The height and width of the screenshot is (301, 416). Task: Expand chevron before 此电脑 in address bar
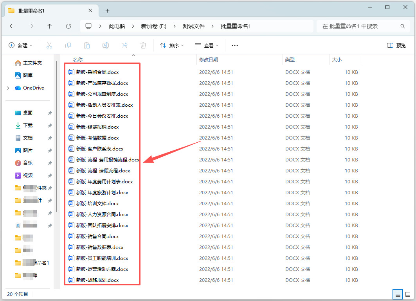tap(100, 26)
